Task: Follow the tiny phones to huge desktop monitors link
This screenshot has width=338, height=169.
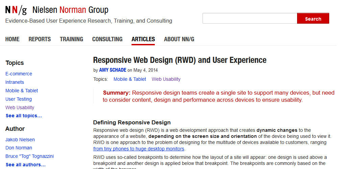Action: point(139,149)
